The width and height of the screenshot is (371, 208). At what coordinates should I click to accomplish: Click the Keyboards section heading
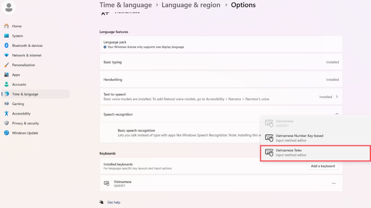108,153
